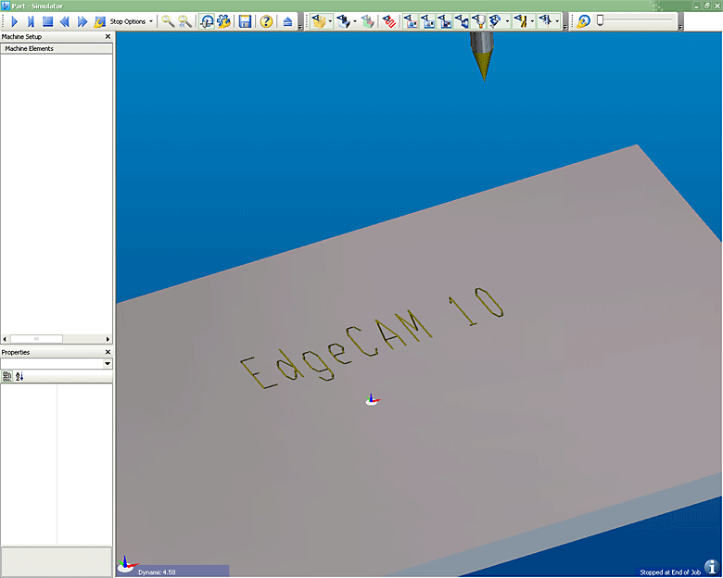
Task: Click the origin datum marker on the stock
Action: (372, 399)
